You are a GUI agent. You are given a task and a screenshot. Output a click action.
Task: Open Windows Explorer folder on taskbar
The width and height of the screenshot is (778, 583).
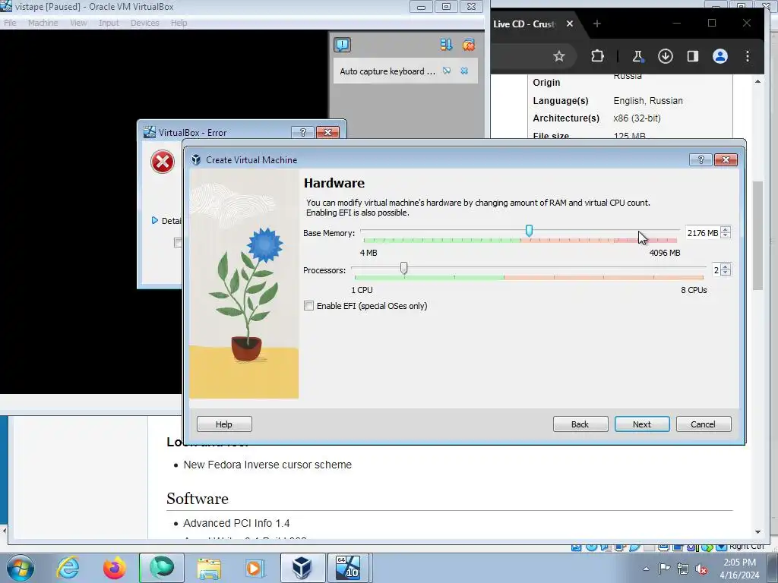point(209,568)
